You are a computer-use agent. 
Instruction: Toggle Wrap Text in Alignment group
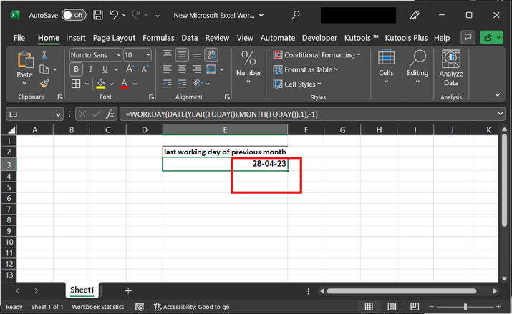click(x=211, y=54)
